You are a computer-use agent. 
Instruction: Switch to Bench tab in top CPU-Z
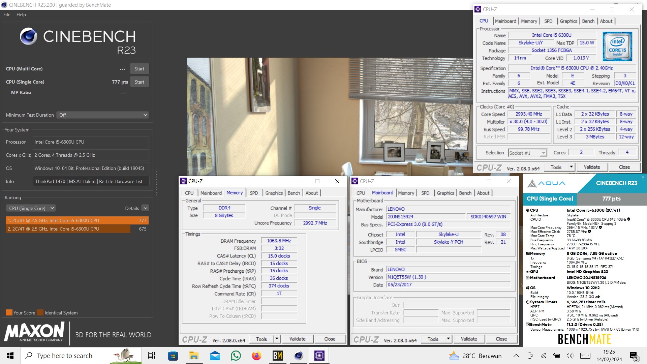(588, 21)
